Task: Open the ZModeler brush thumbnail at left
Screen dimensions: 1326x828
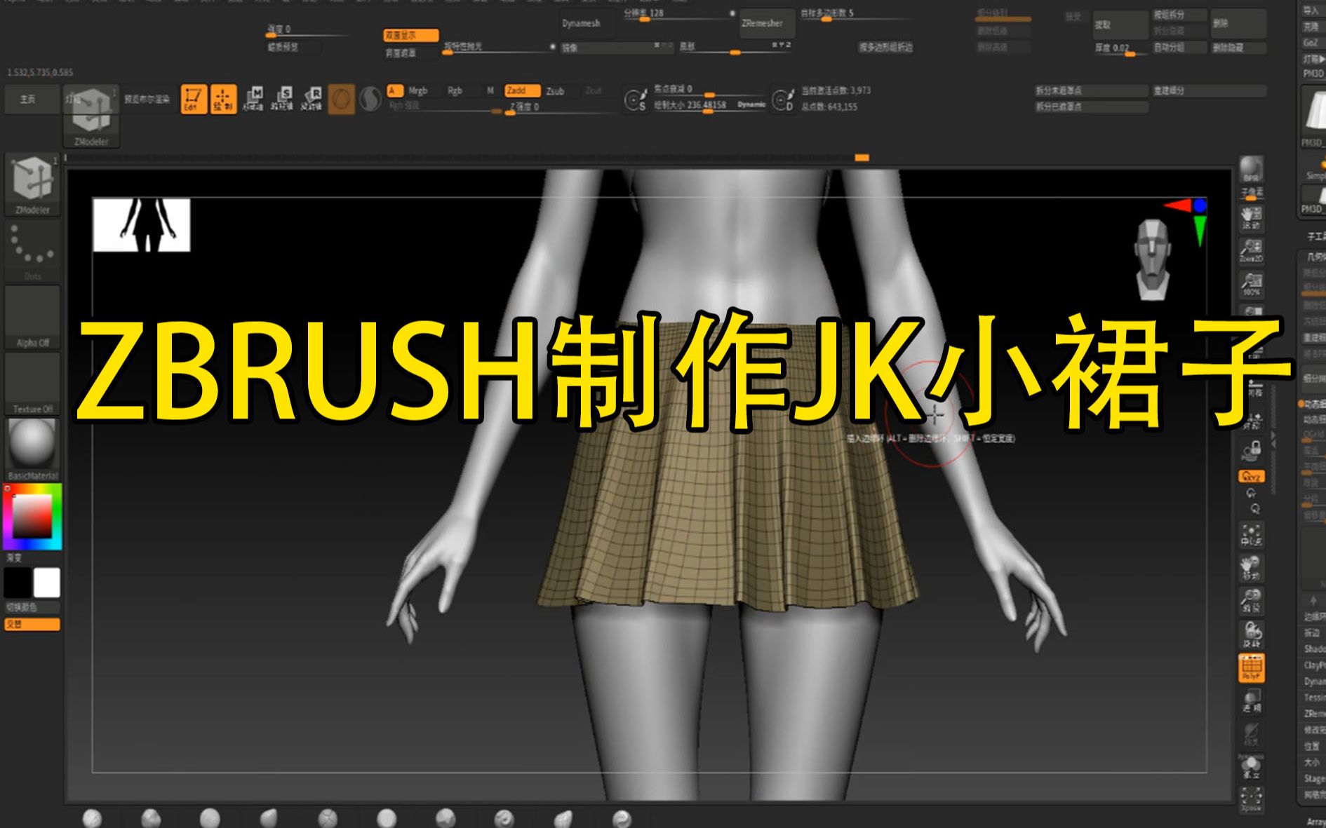Action: [32, 184]
